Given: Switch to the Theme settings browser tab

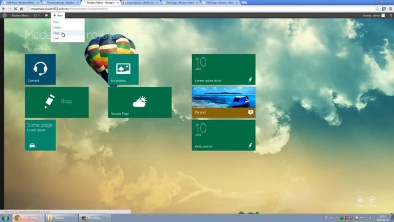Looking at the screenshot, I should tap(61, 2).
